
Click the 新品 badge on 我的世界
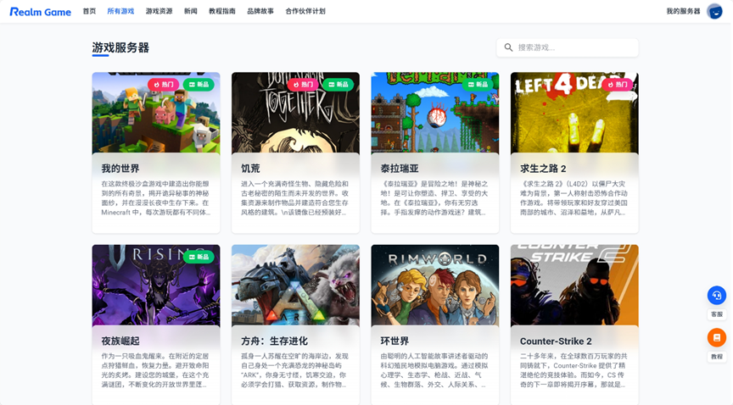[199, 85]
